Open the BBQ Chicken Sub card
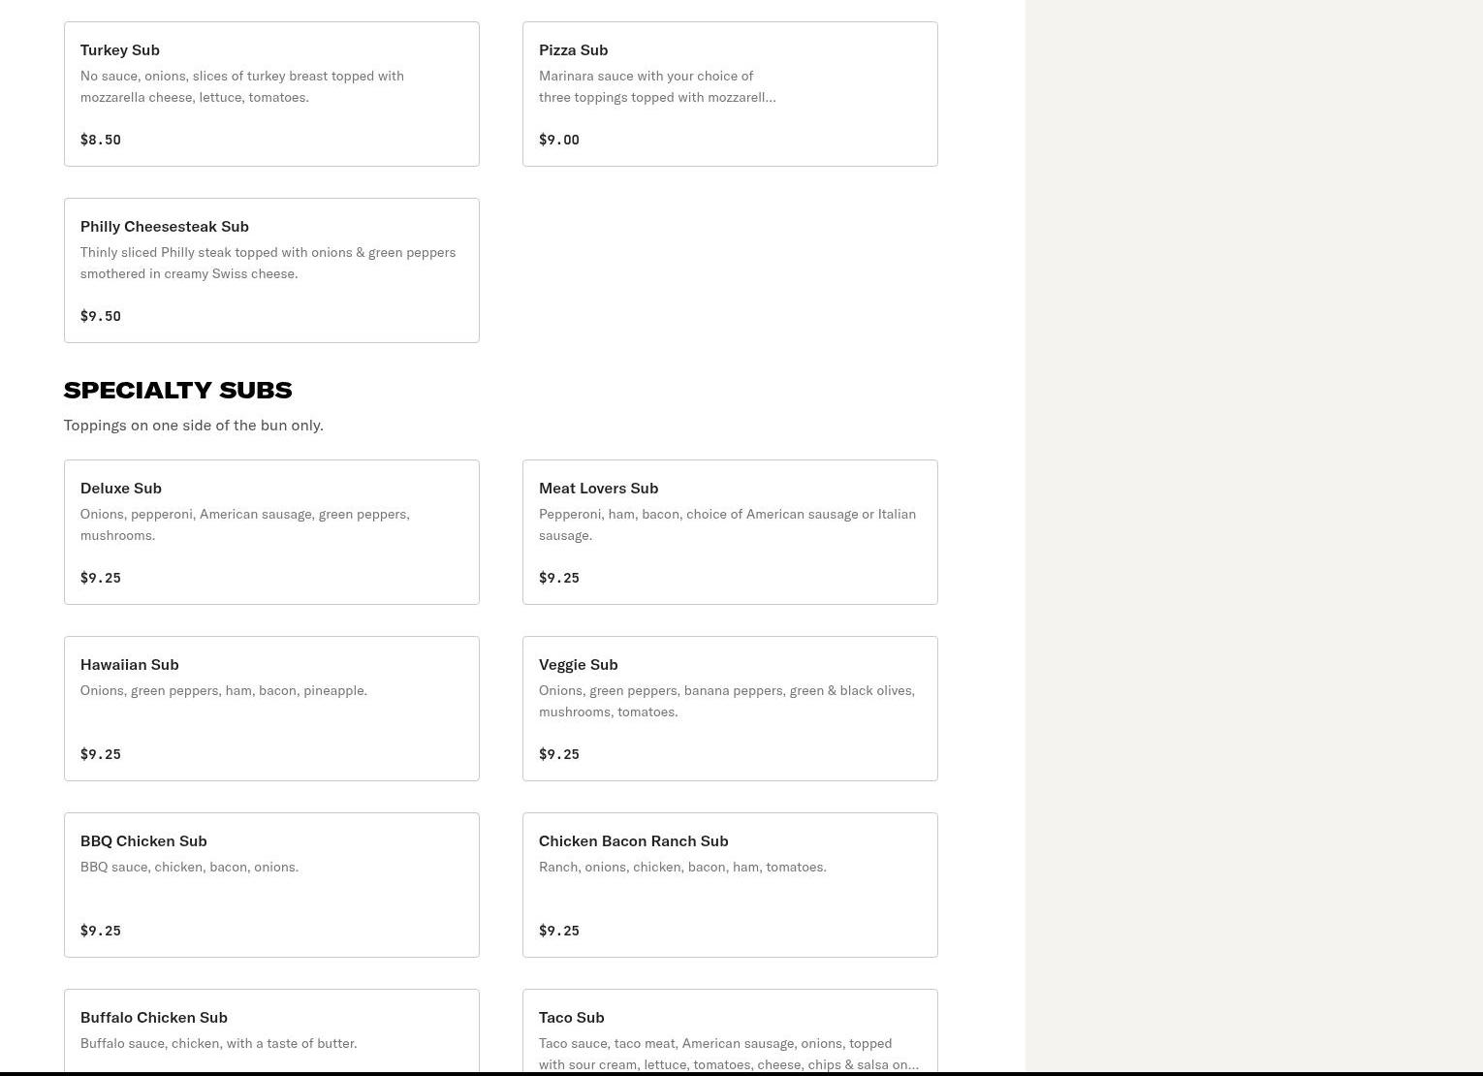Viewport: 1483px width, 1076px height. (271, 885)
